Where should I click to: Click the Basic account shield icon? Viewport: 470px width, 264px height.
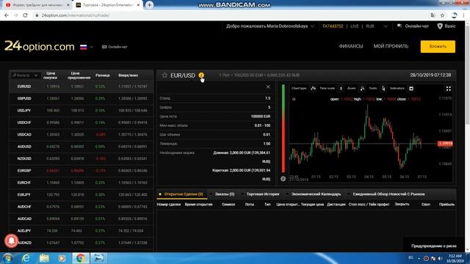click(440, 26)
